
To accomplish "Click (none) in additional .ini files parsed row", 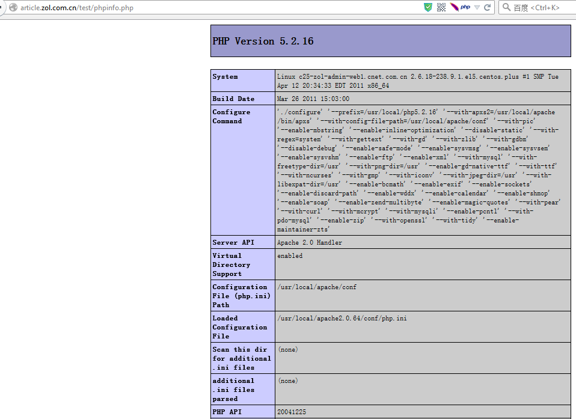I will [288, 381].
